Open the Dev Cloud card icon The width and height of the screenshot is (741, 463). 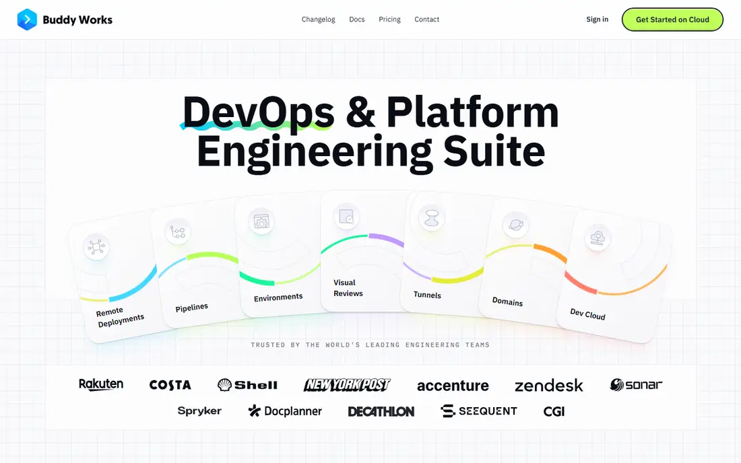click(598, 238)
